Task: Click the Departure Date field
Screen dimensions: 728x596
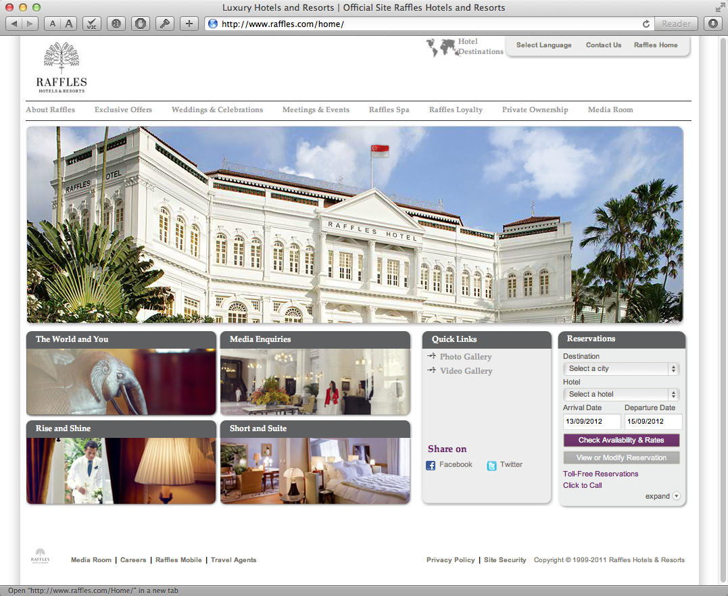Action: [x=653, y=422]
